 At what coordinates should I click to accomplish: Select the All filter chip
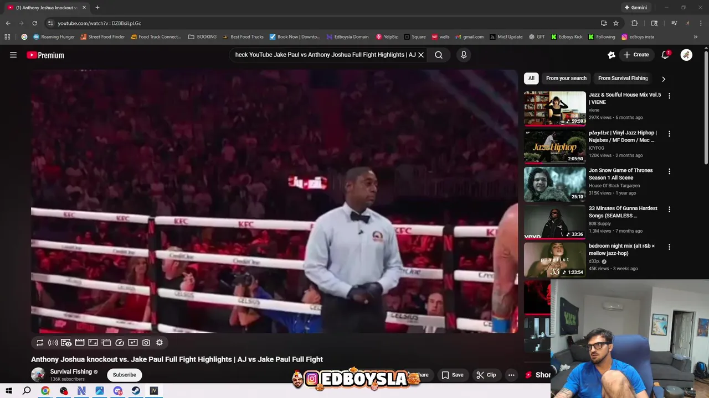[x=531, y=78]
